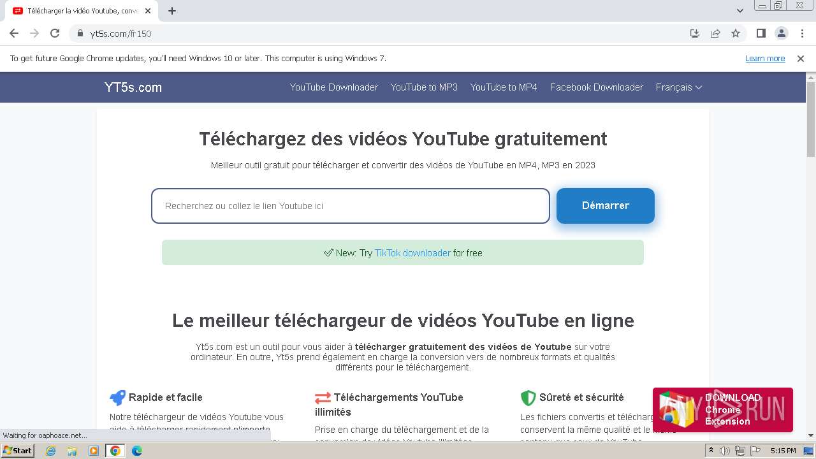This screenshot has height=459, width=816.
Task: Open Facebook Downloader menu item
Action: pos(597,87)
